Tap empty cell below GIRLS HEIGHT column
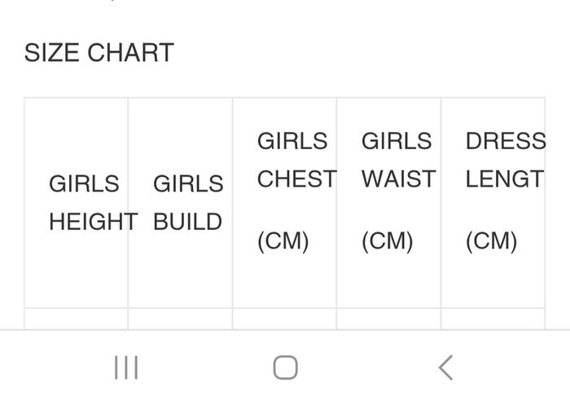Viewport: 570px width, 405px height. tap(76, 319)
